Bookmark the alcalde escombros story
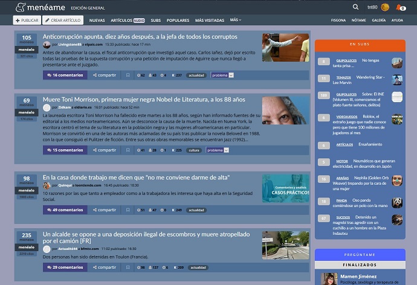 click(128, 267)
